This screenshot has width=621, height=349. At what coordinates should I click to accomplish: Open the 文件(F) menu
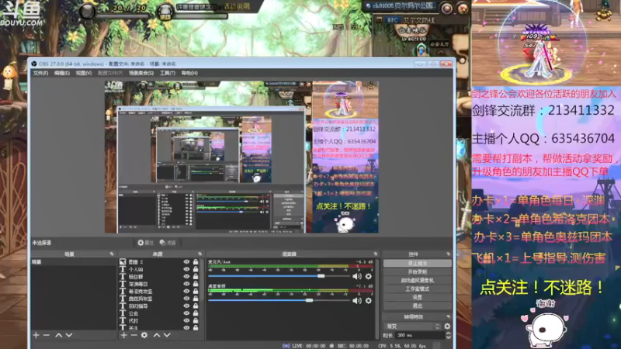40,73
